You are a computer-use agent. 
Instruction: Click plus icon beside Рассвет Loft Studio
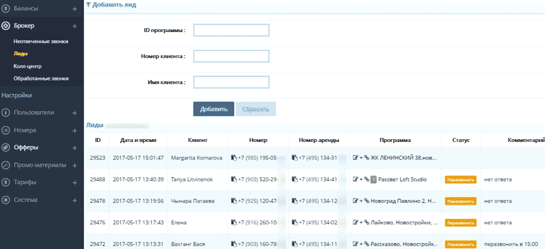click(361, 179)
